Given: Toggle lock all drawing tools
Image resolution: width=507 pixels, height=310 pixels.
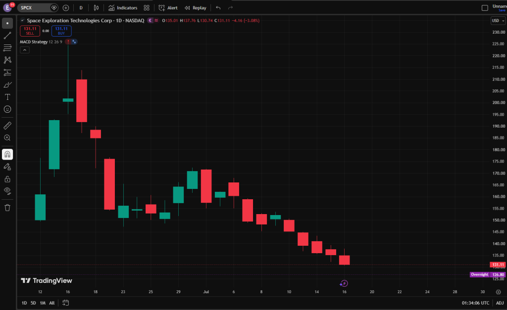Looking at the screenshot, I should tap(7, 179).
